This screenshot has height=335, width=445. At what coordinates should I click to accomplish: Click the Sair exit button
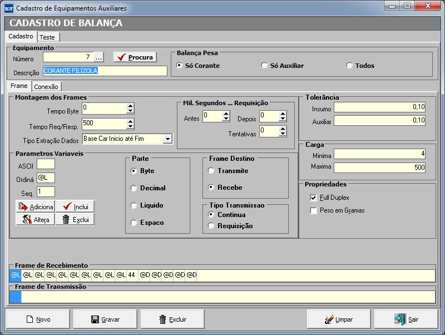(x=406, y=319)
